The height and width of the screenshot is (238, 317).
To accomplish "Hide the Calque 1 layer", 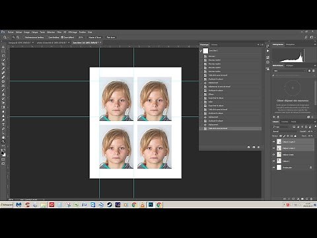I will (274, 161).
